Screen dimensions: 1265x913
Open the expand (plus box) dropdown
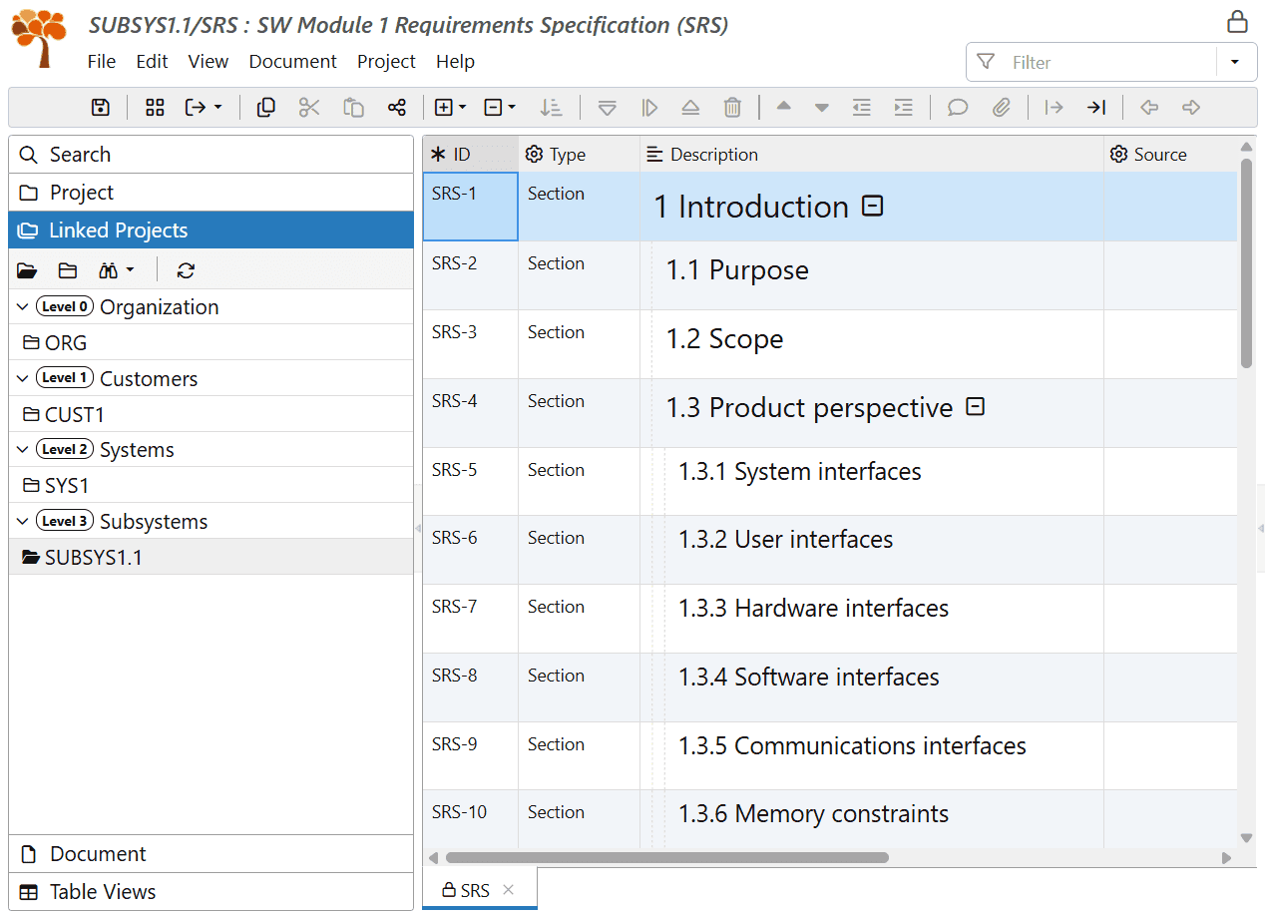pyautogui.click(x=451, y=108)
